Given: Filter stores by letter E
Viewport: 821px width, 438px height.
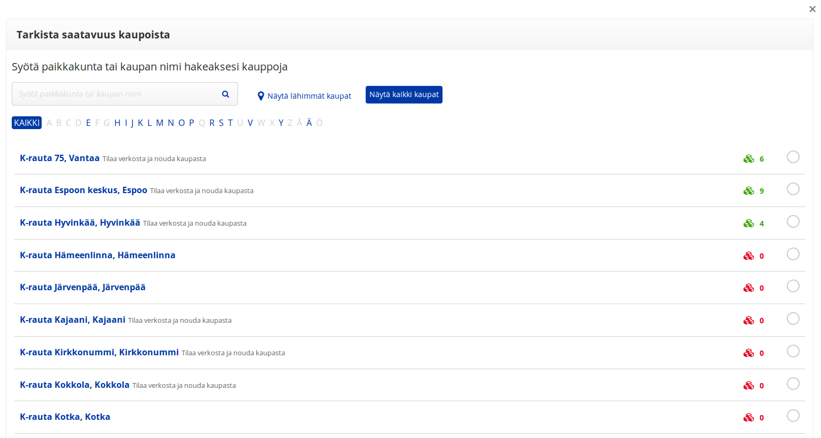Looking at the screenshot, I should click(89, 123).
